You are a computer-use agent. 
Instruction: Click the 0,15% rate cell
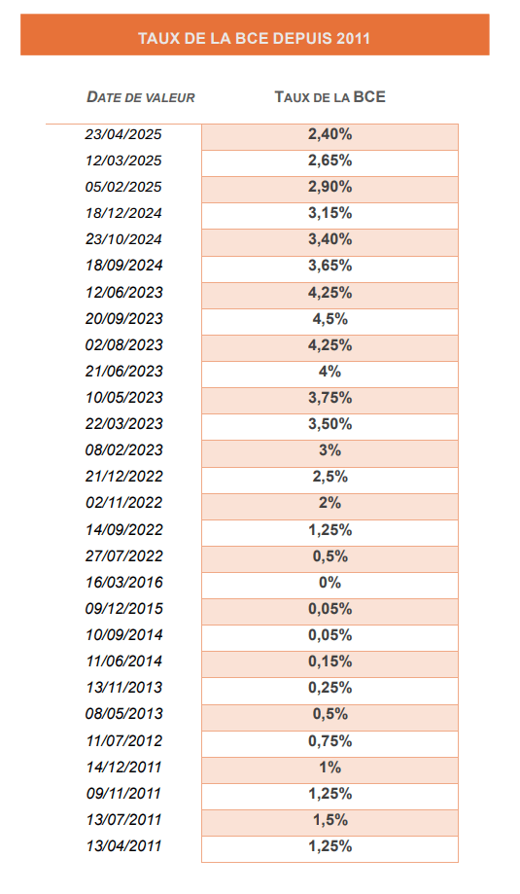click(329, 663)
